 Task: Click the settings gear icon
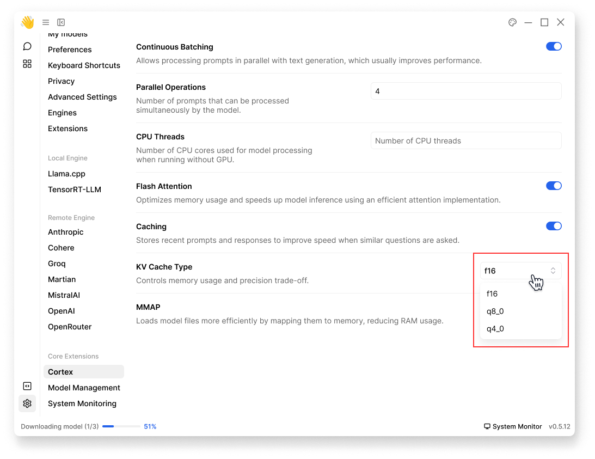click(x=27, y=403)
